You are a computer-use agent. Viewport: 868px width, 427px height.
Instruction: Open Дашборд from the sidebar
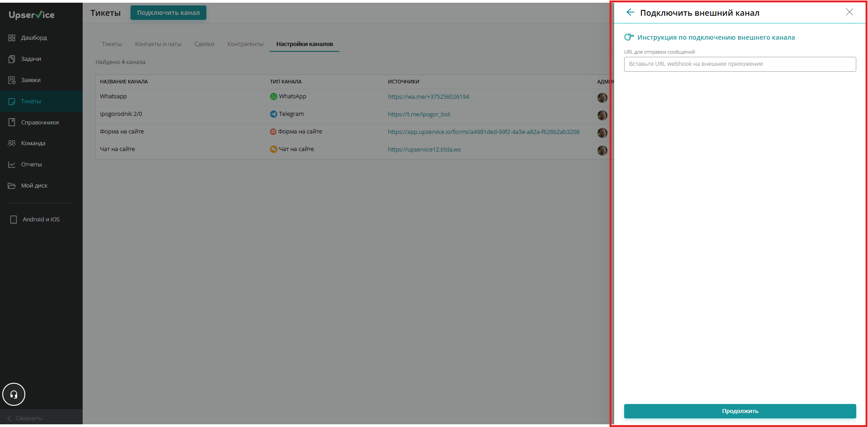tap(34, 38)
